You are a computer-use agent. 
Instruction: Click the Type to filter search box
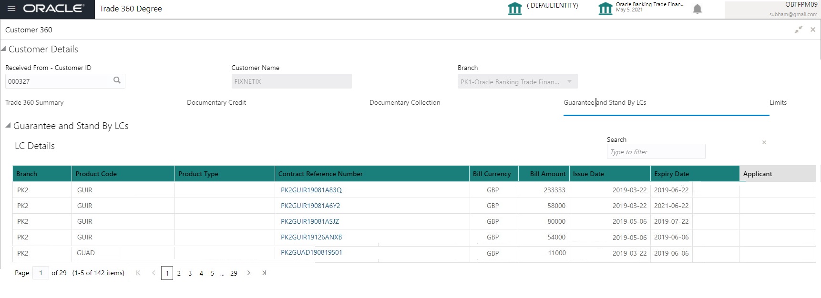tap(656, 152)
